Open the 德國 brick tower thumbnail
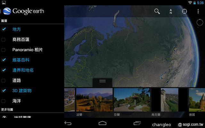 (197, 100)
